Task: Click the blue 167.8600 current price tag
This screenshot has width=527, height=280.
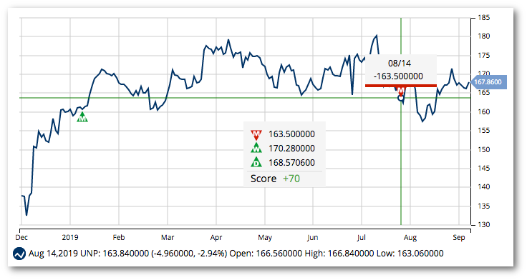Action: [x=488, y=82]
